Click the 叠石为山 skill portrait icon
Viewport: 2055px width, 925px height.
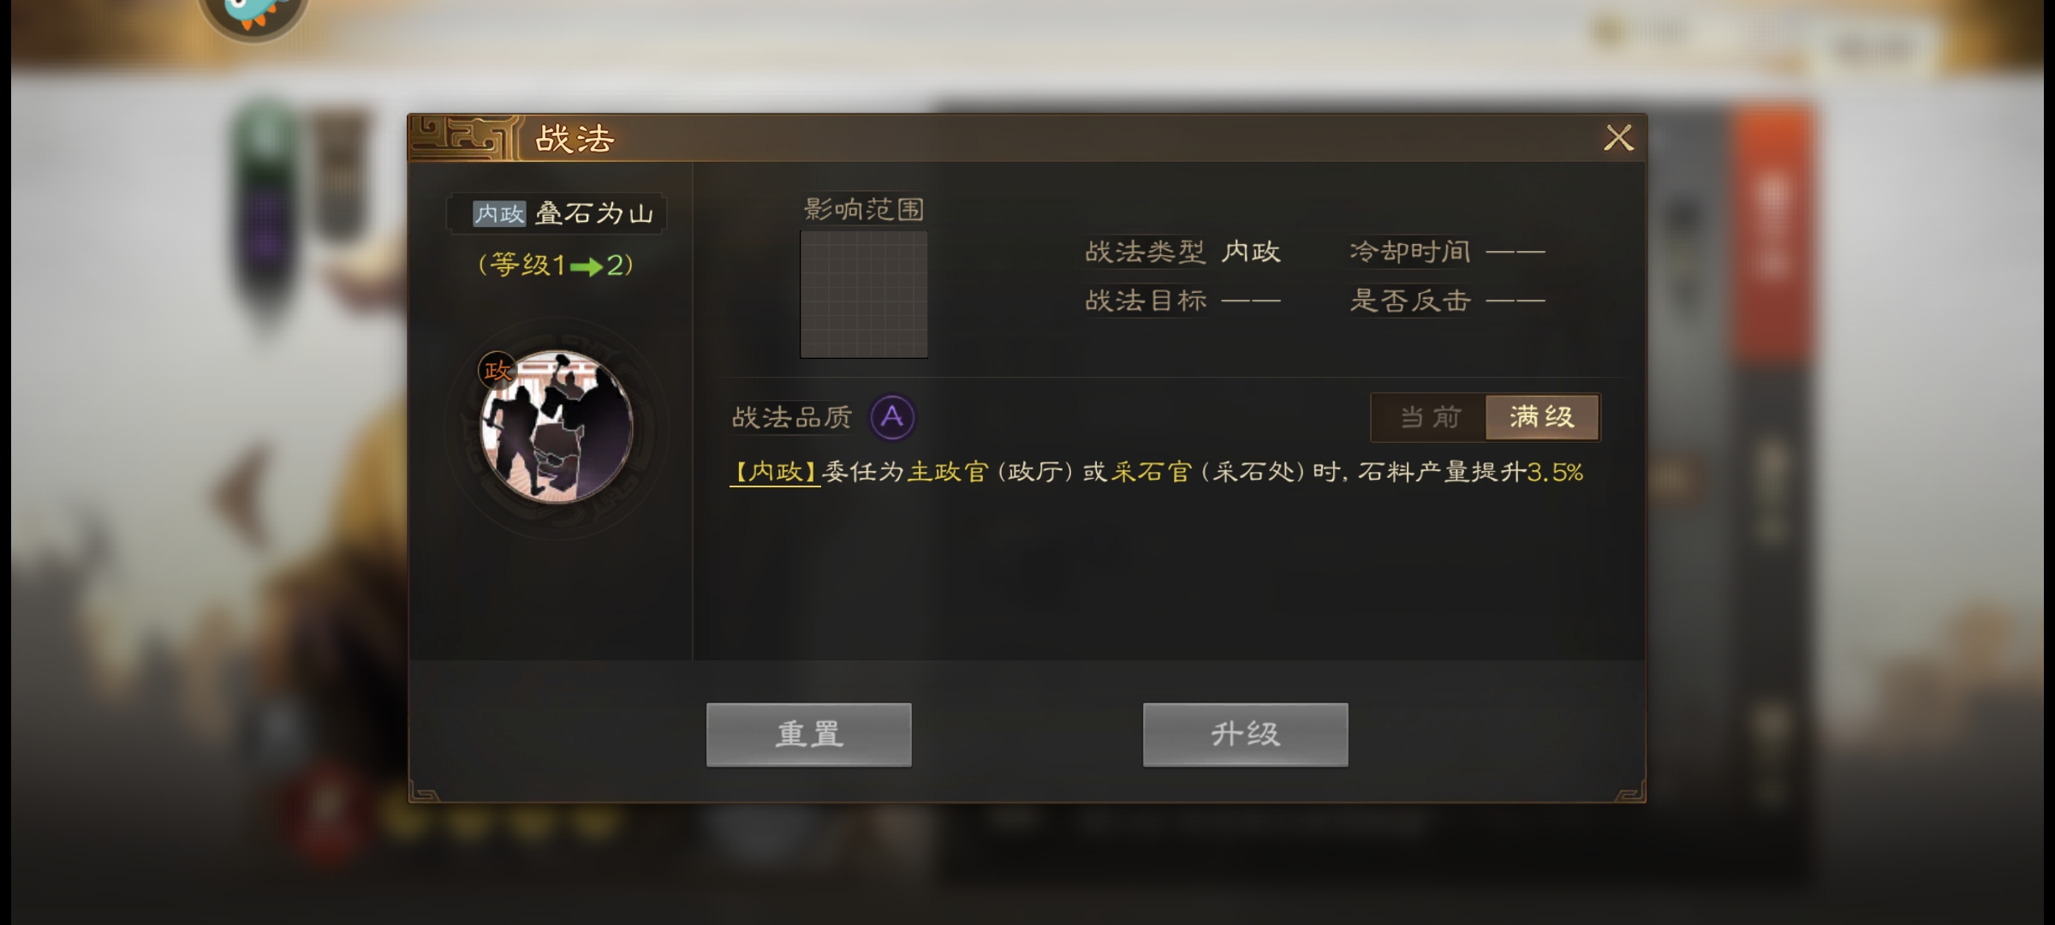[x=557, y=427]
